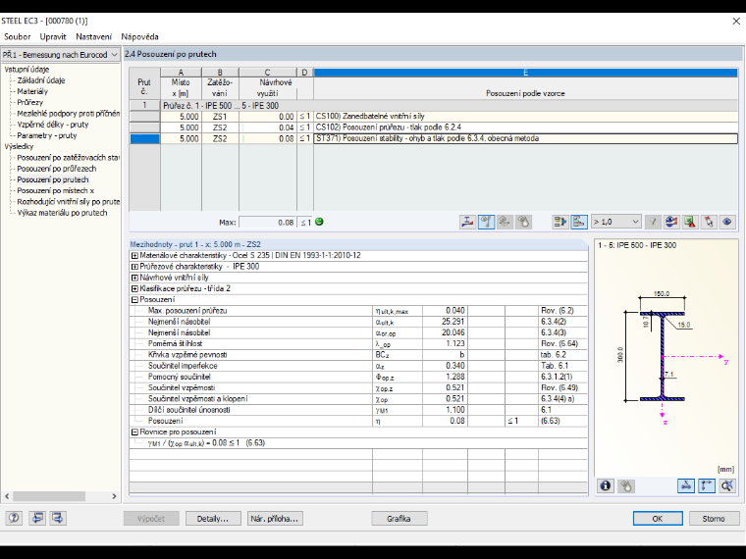Toggle the colored bars utilization icon

(x=579, y=222)
